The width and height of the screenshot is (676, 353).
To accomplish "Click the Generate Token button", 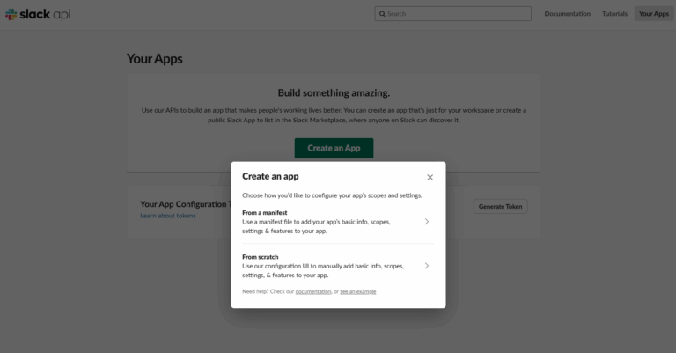I will point(500,207).
